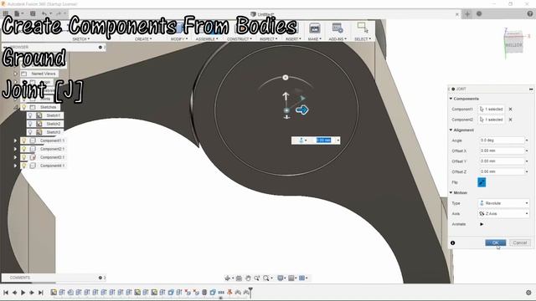Click the timeline end marker
Screen dimensions: 536x301
tap(250, 292)
